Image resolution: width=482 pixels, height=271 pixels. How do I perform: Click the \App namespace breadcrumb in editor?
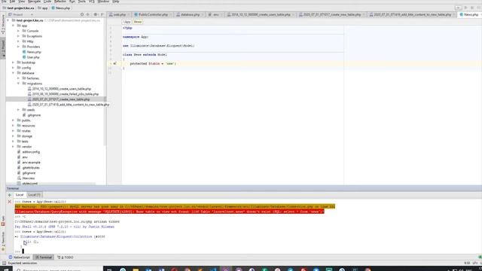point(127,22)
